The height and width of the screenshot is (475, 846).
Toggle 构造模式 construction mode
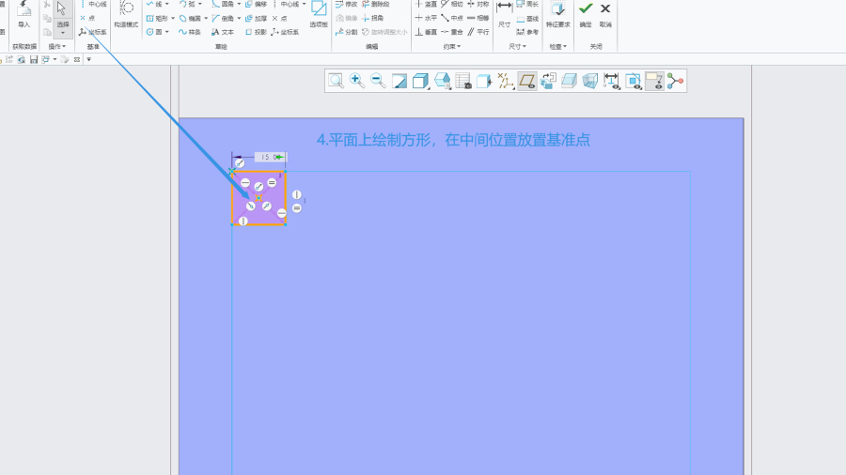click(x=126, y=13)
